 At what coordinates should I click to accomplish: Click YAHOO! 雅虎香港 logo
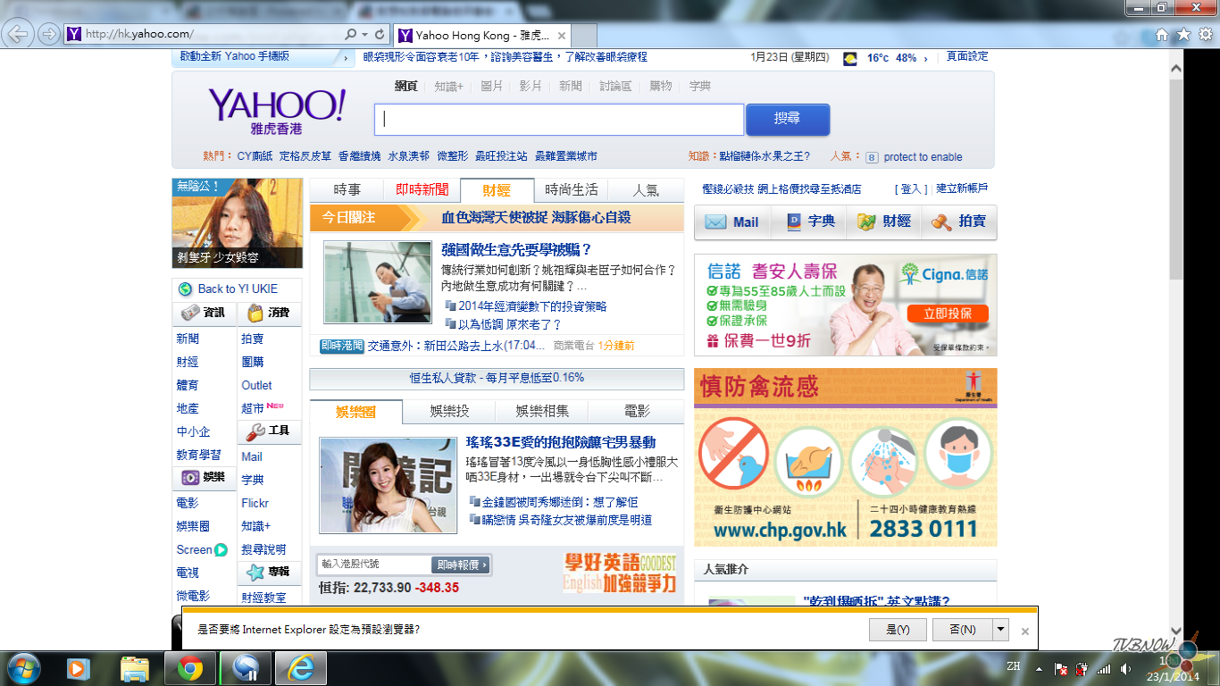[x=276, y=111]
